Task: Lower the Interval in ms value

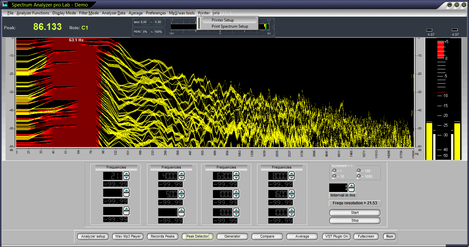Action: (352, 190)
